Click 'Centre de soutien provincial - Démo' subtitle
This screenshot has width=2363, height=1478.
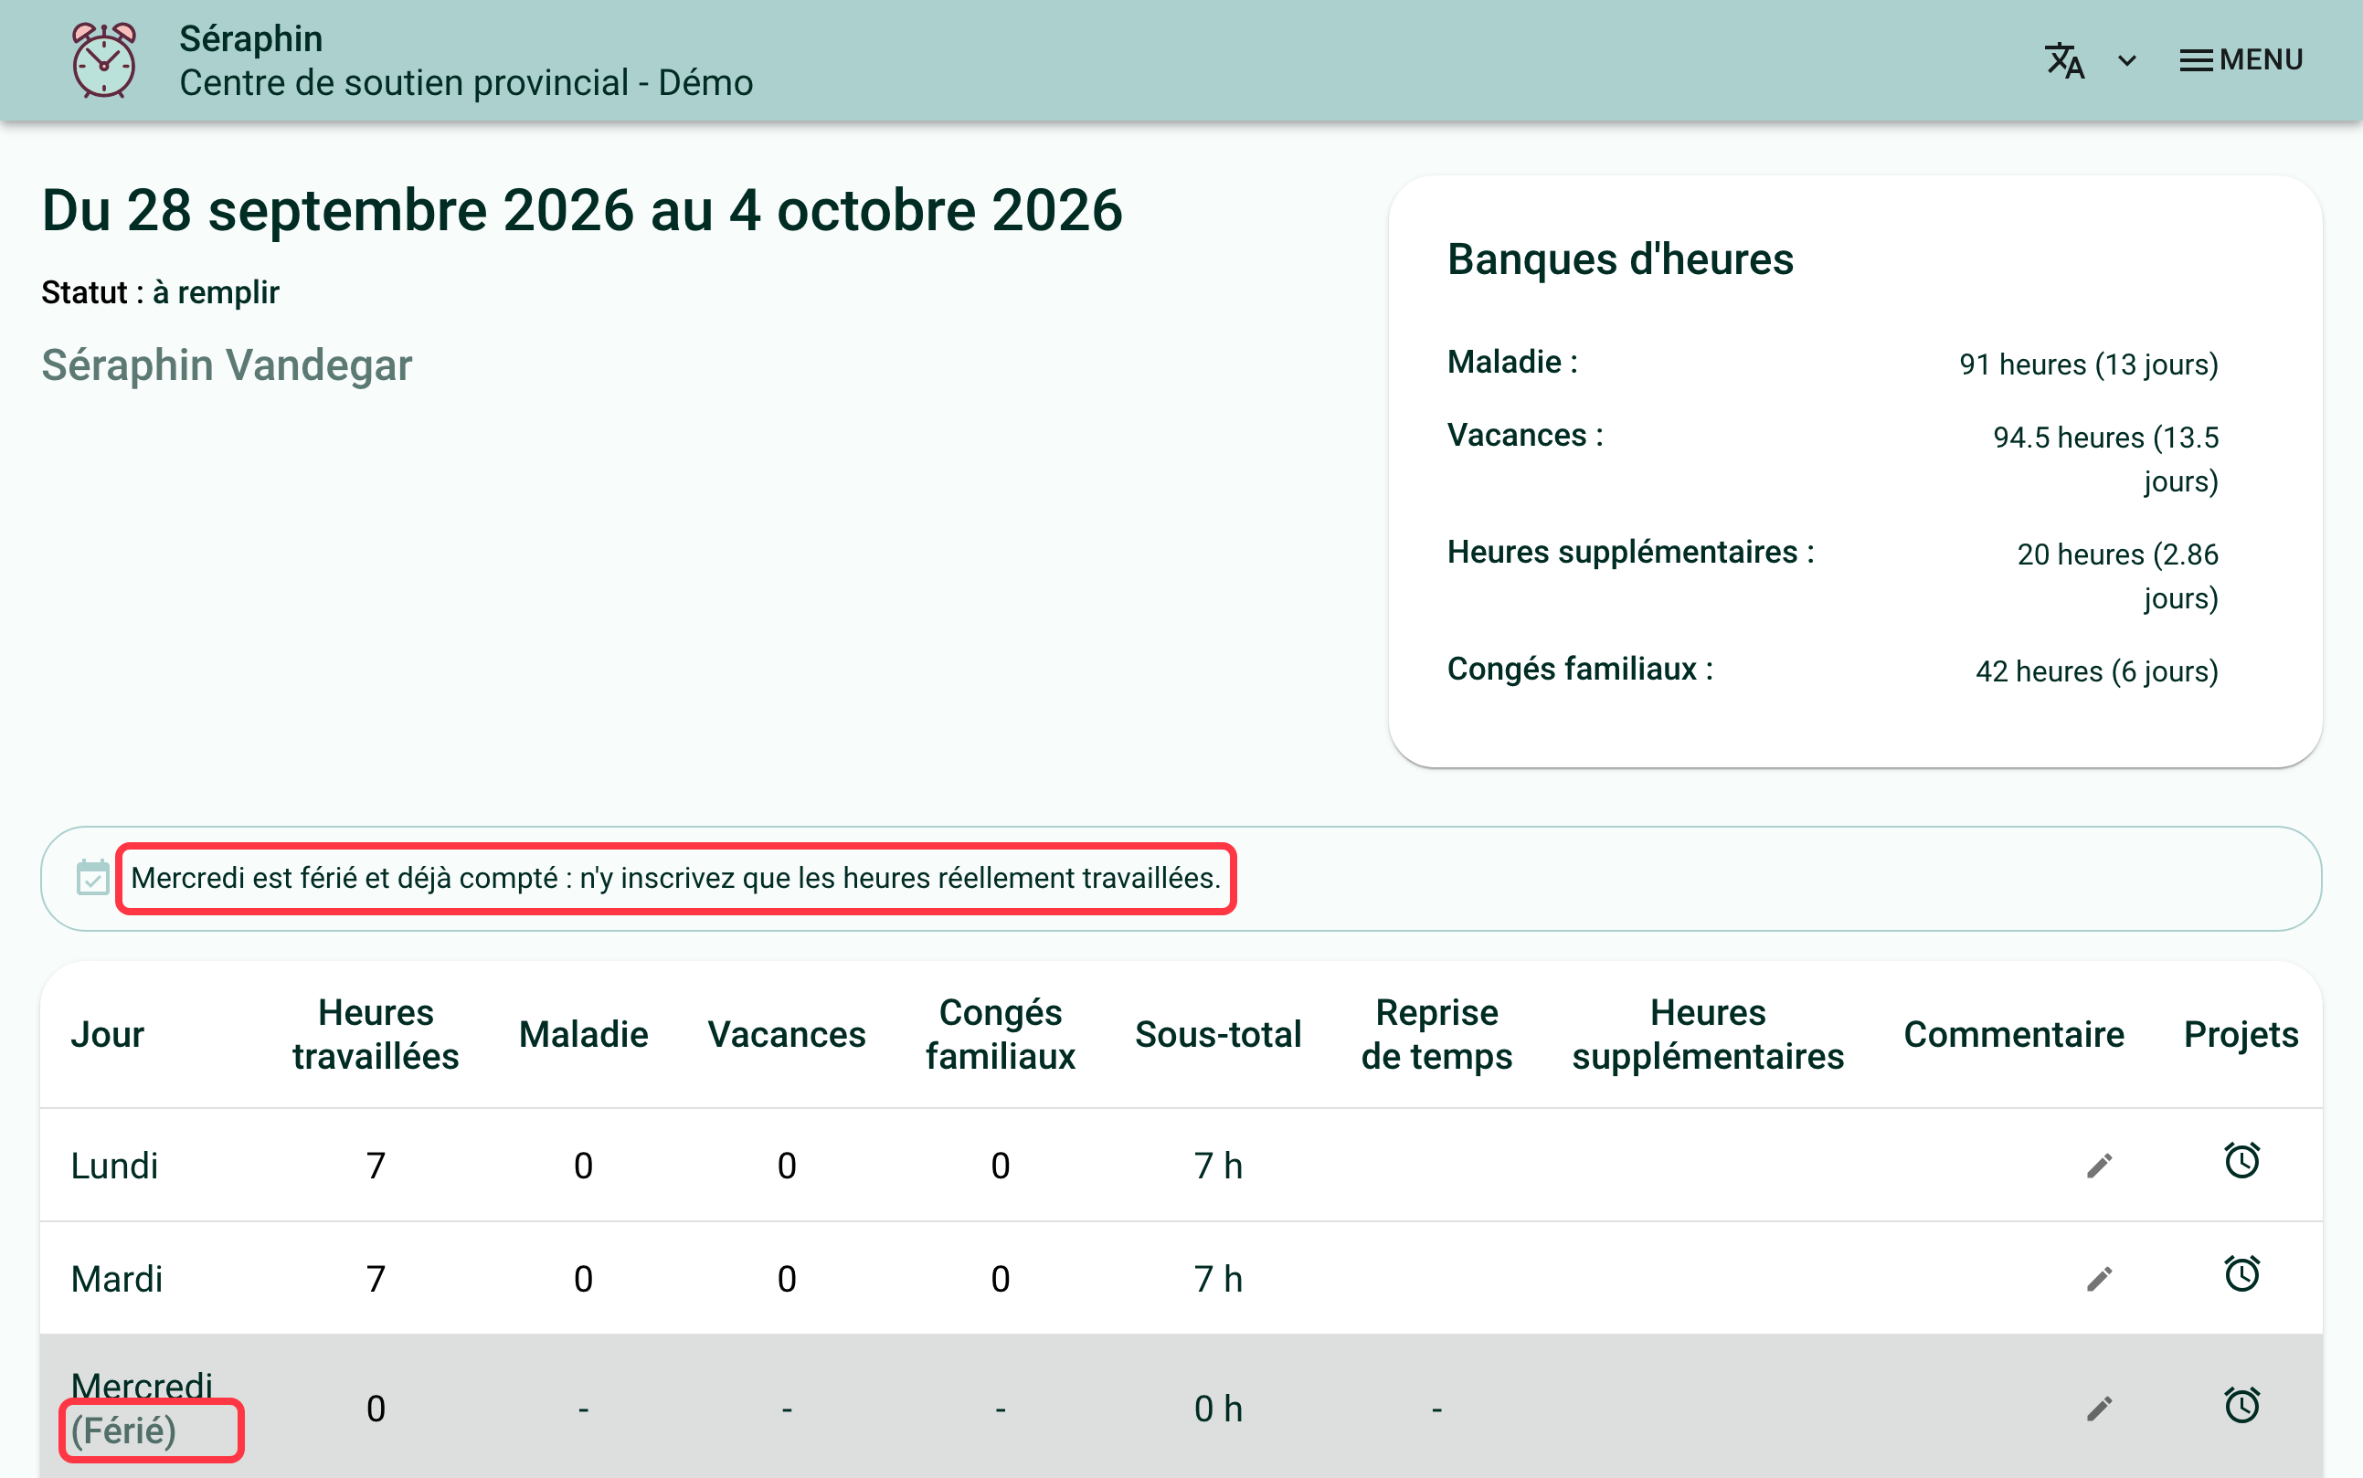point(466,83)
